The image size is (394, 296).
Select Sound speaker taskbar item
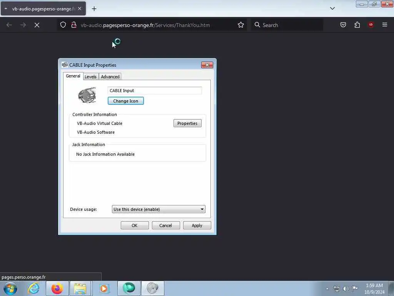152,288
